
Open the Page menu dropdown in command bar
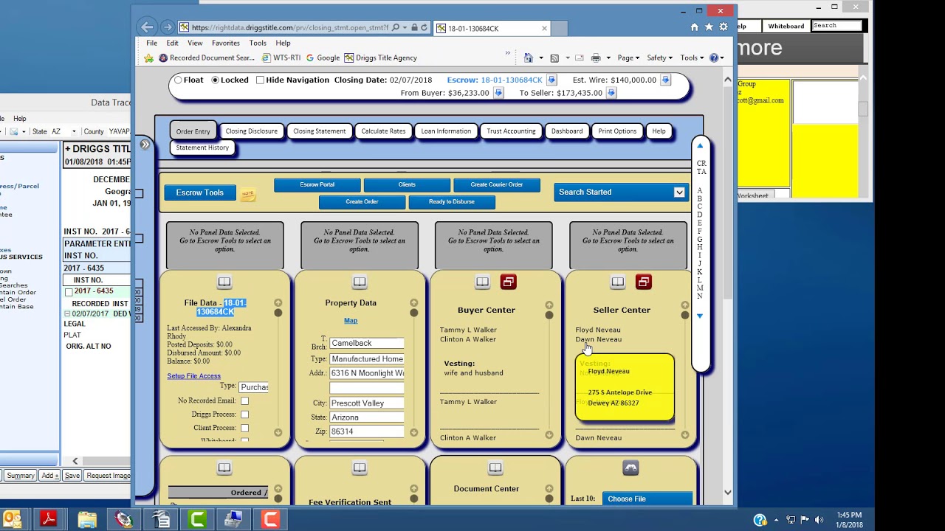tap(629, 58)
